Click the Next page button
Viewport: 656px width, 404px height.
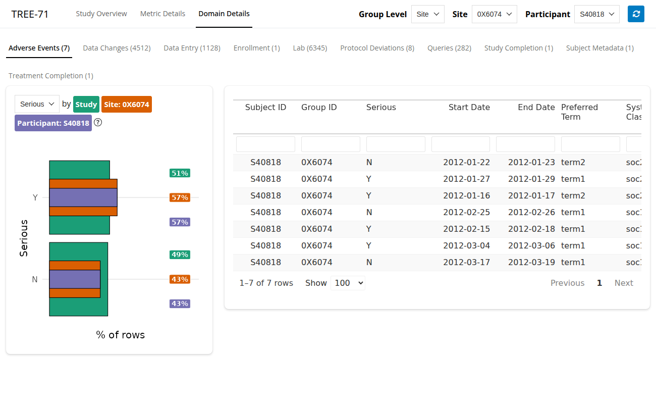point(623,283)
